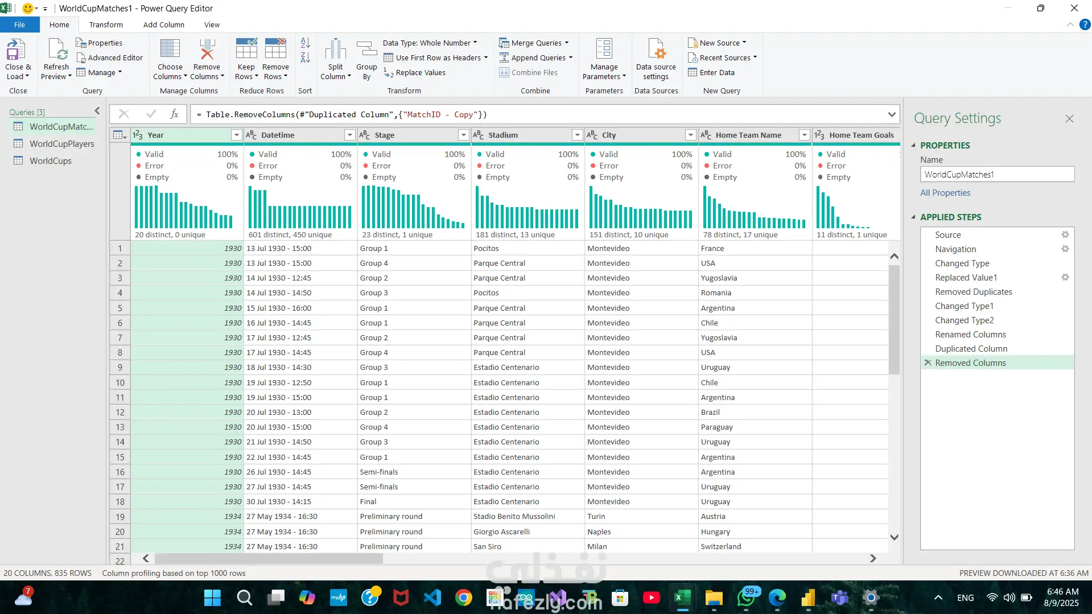Click the Close & Load icon
This screenshot has height=614, width=1092.
pos(16,50)
